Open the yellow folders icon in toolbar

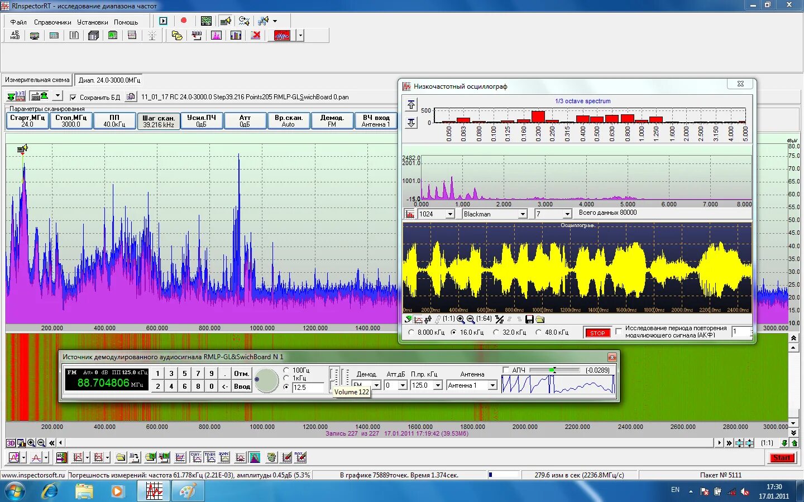click(177, 36)
